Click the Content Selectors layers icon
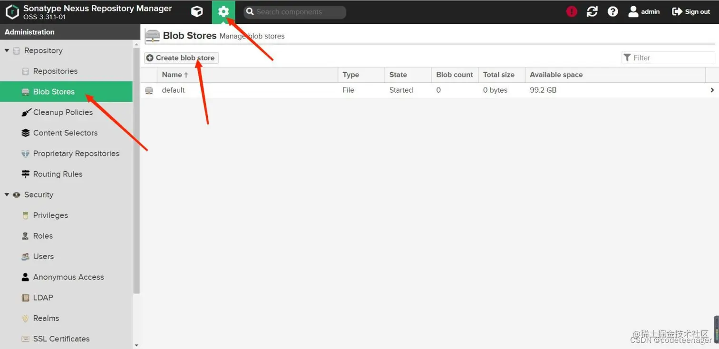Image resolution: width=719 pixels, height=349 pixels. pos(26,133)
